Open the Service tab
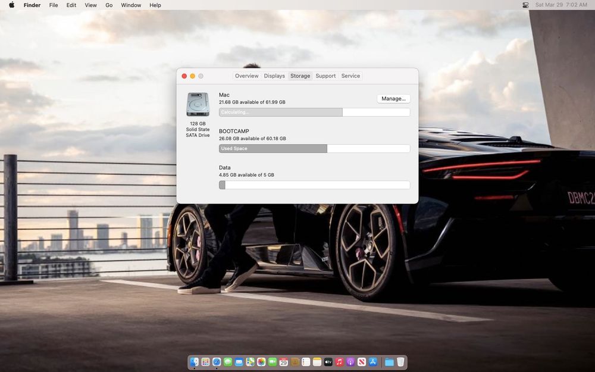 350,76
